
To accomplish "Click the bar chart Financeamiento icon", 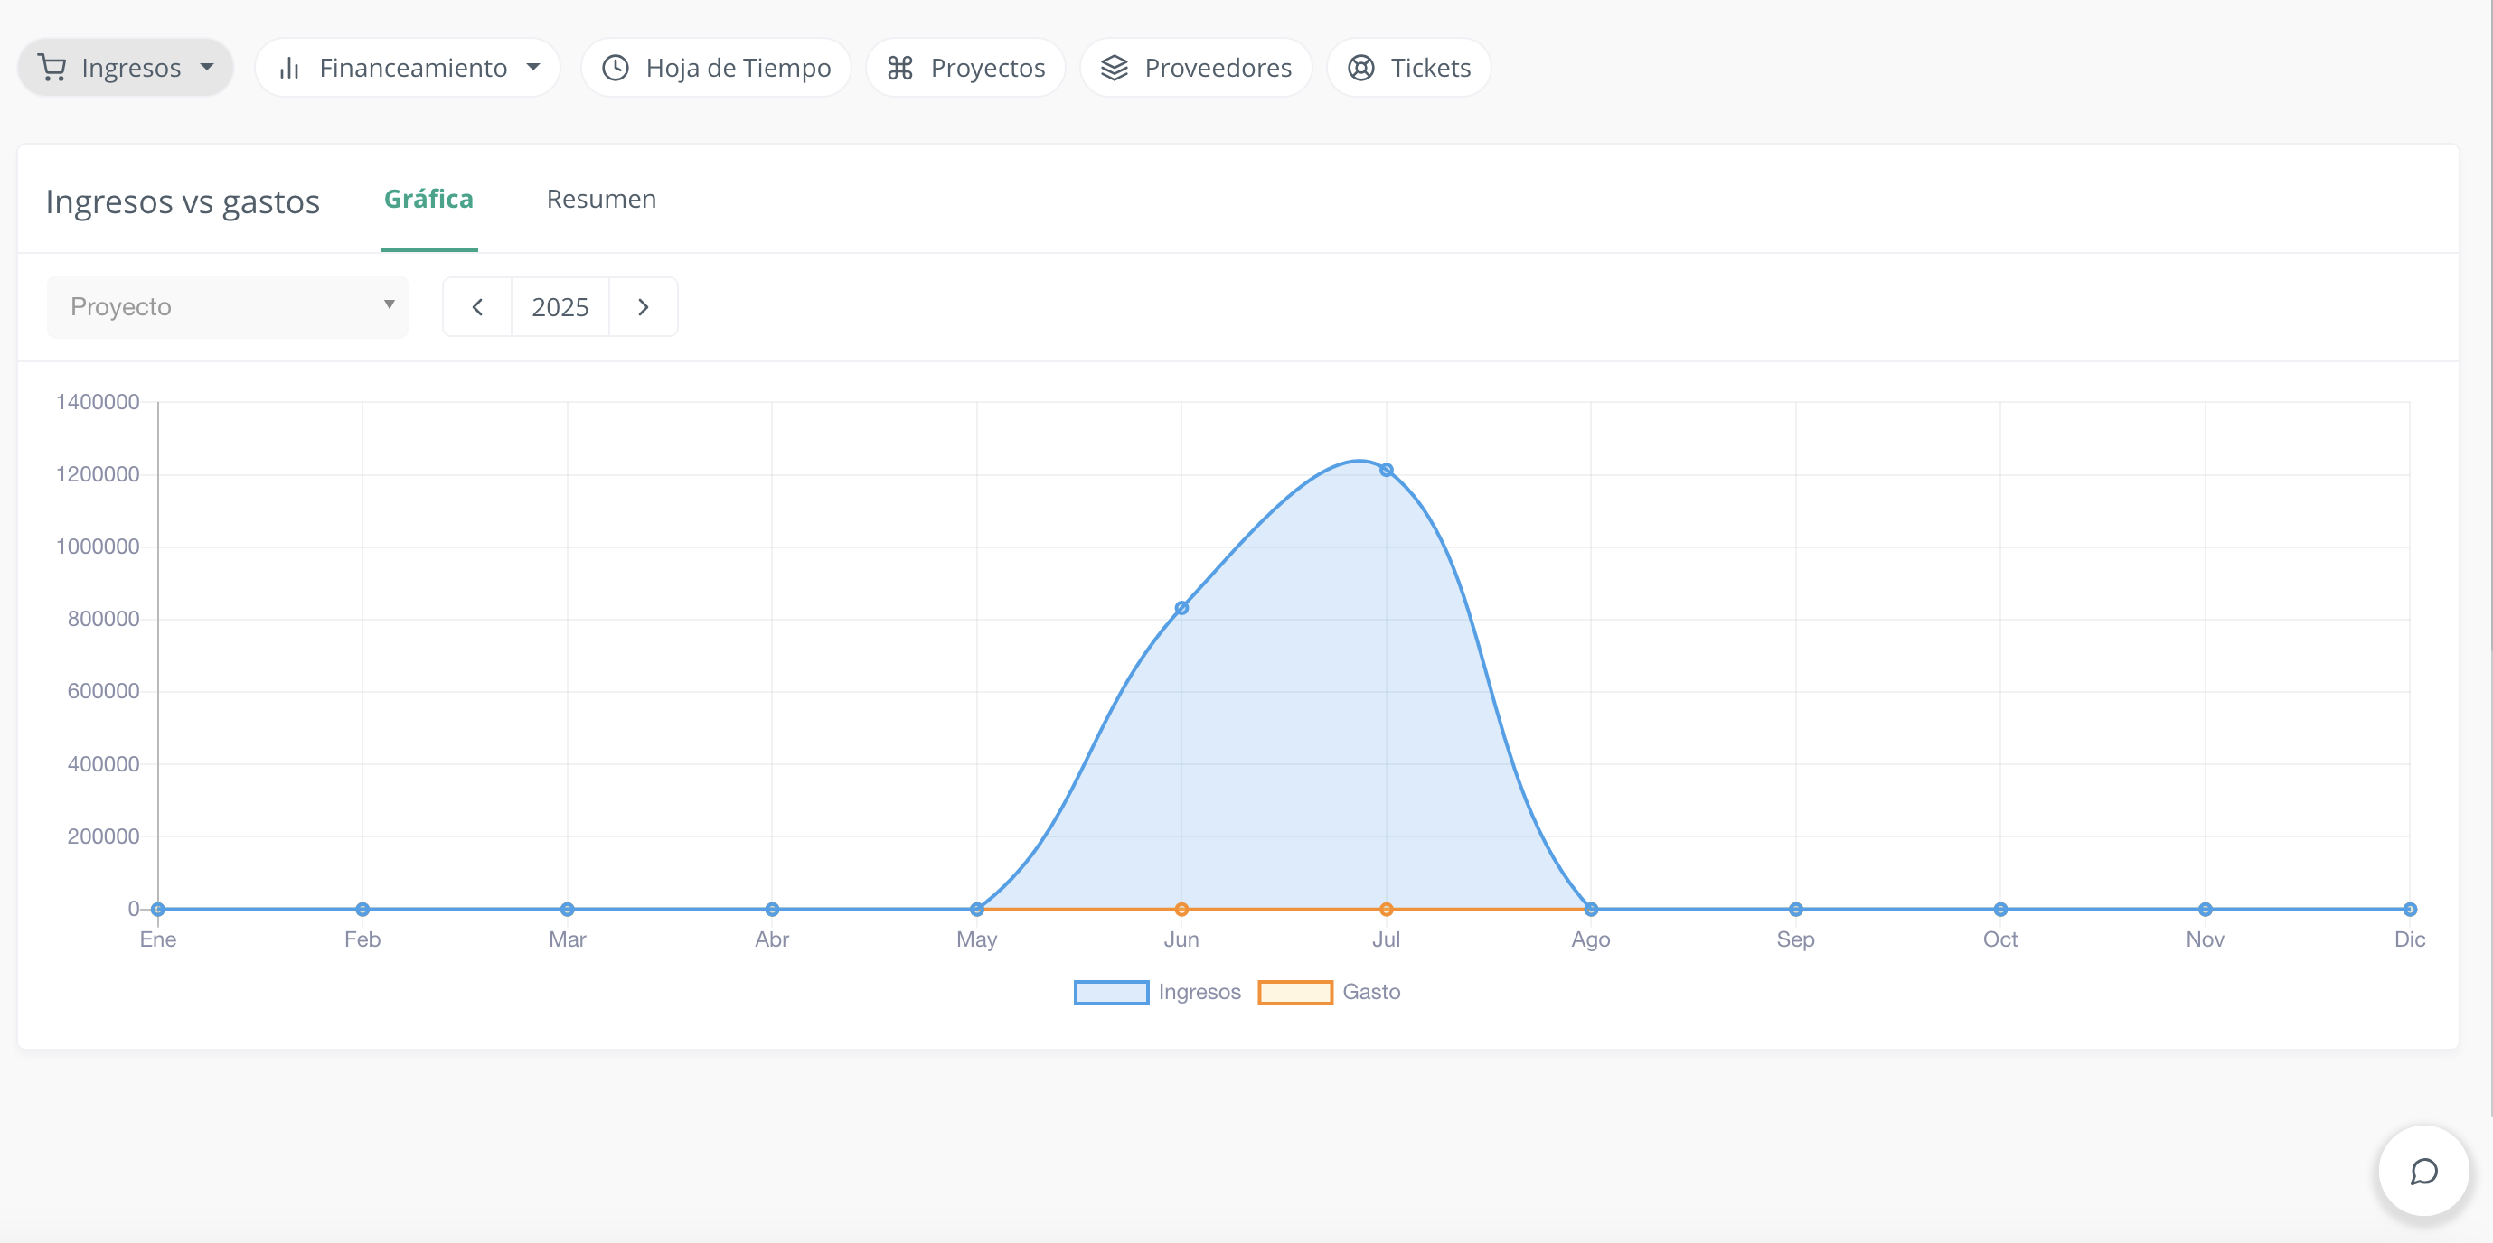I will point(289,68).
